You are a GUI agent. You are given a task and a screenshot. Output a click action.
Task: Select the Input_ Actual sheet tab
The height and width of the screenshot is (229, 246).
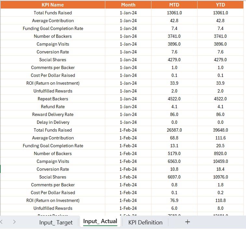coord(100,221)
